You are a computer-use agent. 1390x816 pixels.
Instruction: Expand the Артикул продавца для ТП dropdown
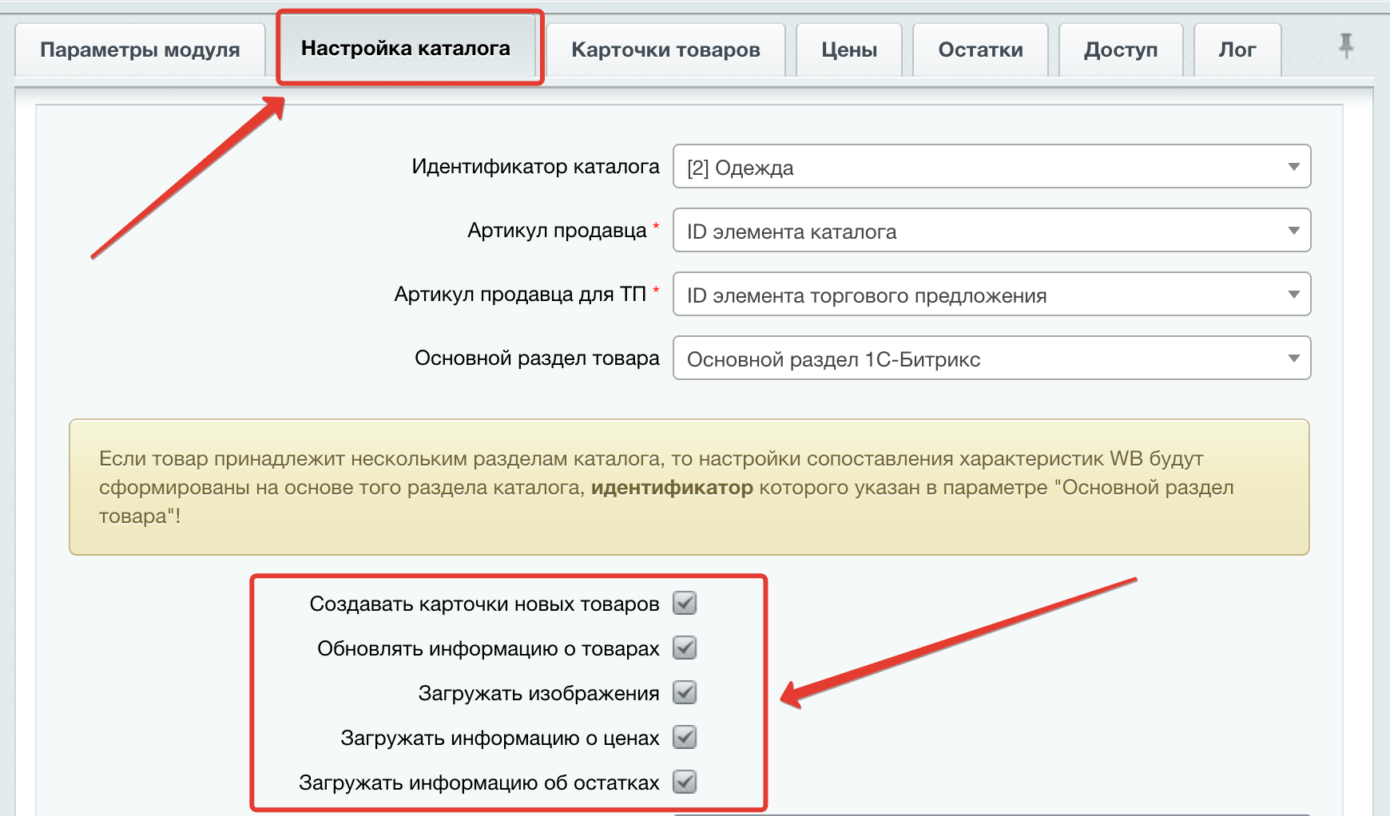pos(991,295)
